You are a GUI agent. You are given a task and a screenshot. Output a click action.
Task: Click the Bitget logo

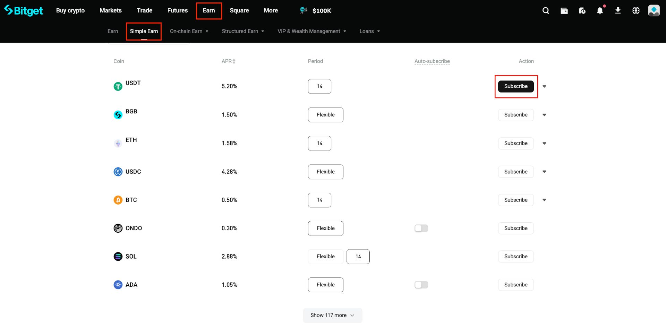coord(24,11)
